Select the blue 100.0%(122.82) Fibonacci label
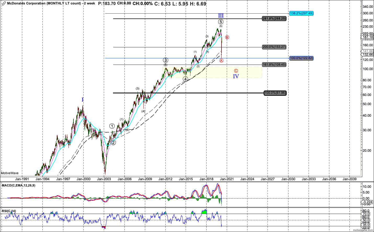This screenshot has width=374, height=232. coord(301,58)
